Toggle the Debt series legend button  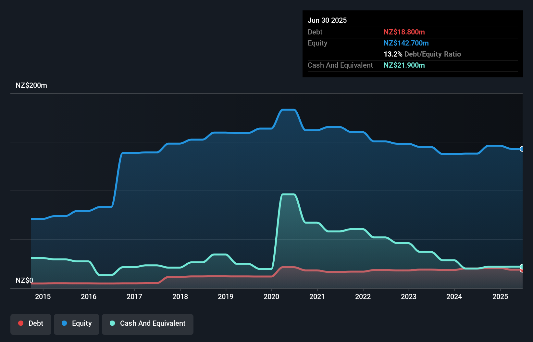(31, 324)
